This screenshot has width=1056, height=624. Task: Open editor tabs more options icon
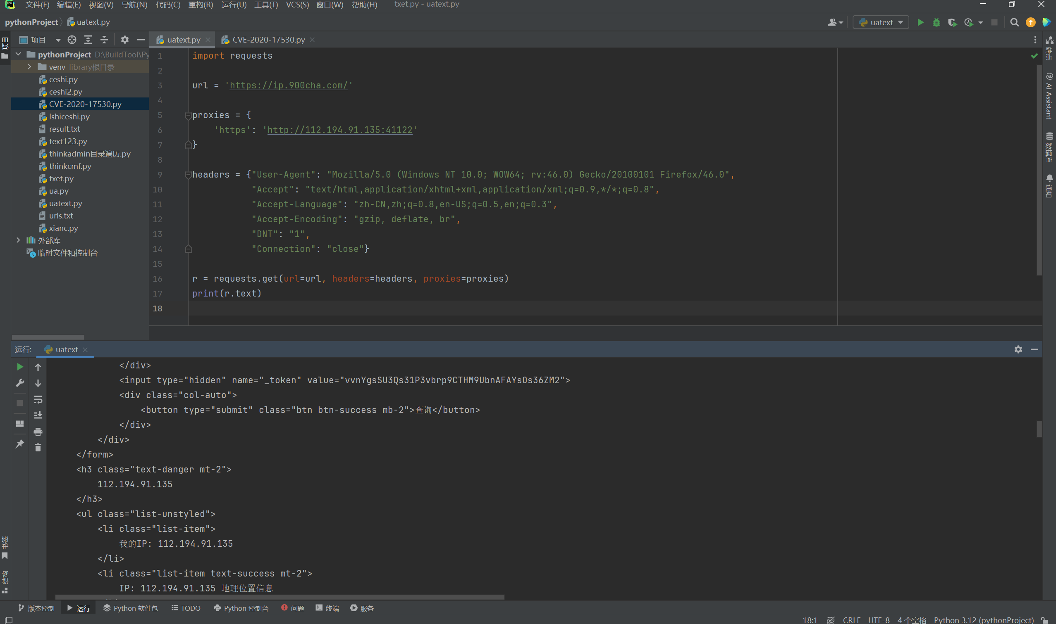(x=1035, y=40)
